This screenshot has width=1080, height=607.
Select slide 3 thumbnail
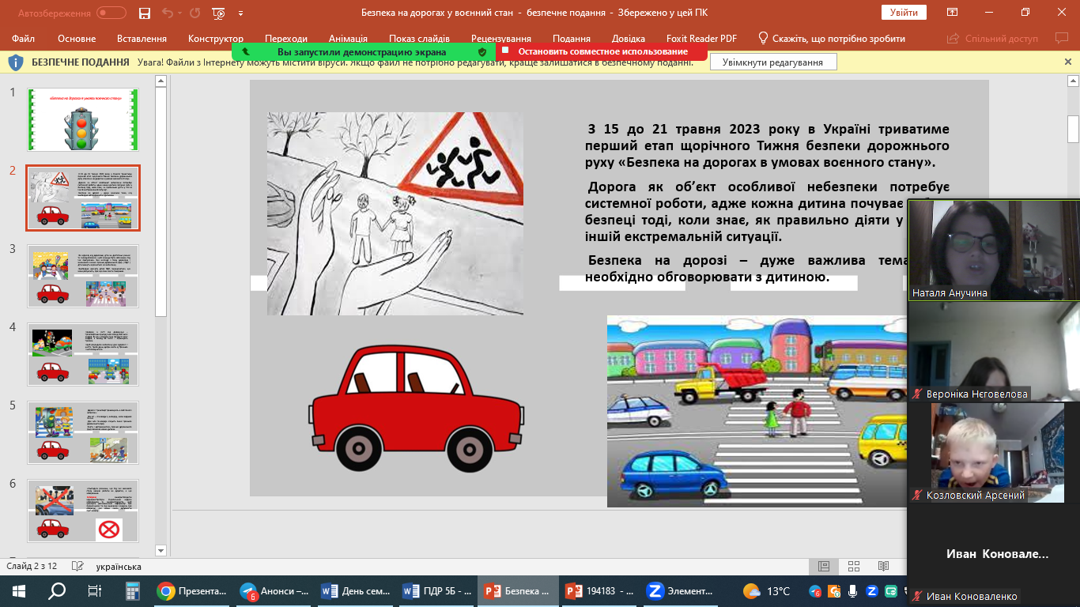click(83, 276)
